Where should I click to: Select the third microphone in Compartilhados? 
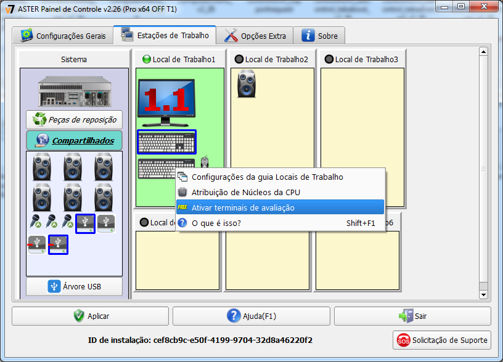coord(67,222)
